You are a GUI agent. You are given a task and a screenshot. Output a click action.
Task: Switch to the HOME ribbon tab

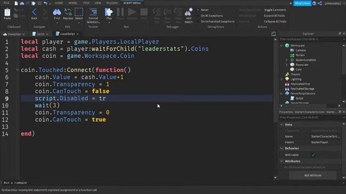pos(59,3)
